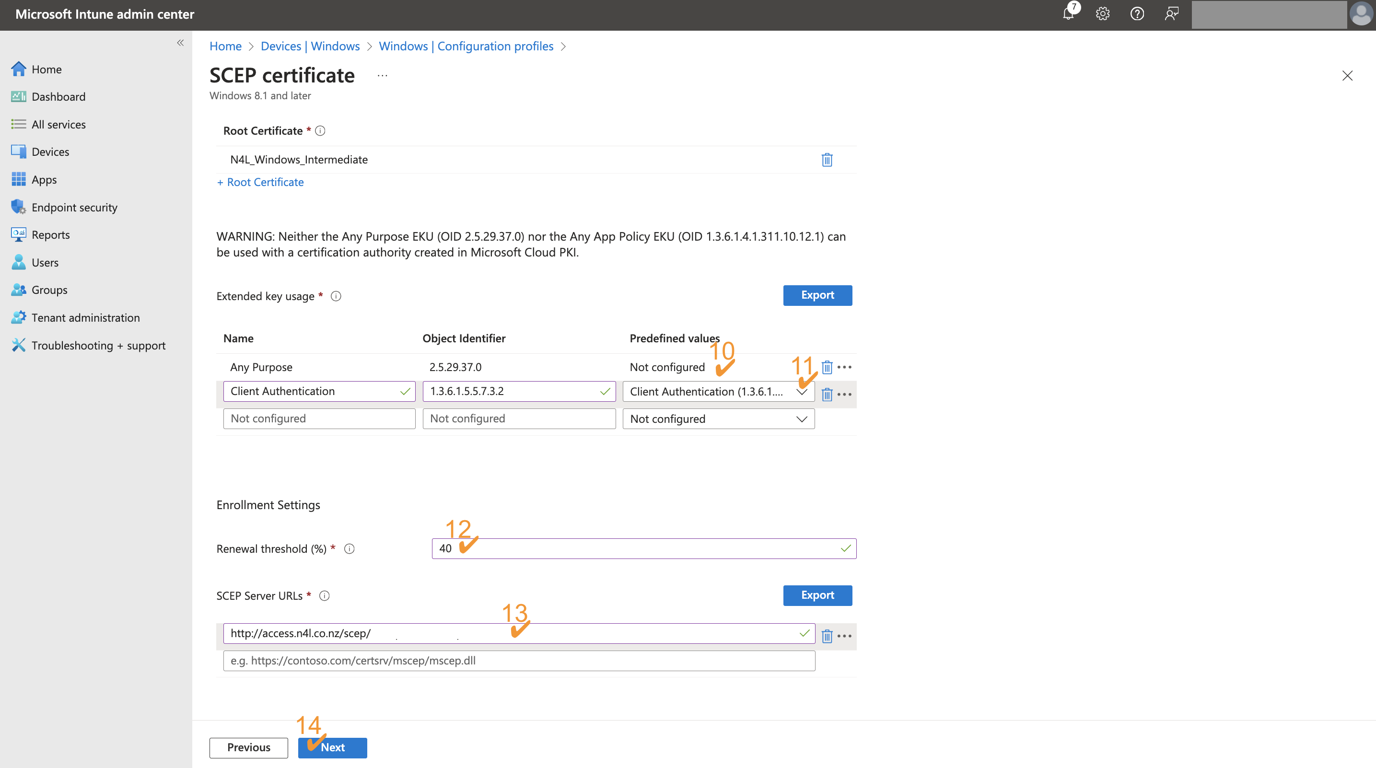Select Tenant administration in the sidebar
This screenshot has width=1376, height=768.
click(85, 317)
